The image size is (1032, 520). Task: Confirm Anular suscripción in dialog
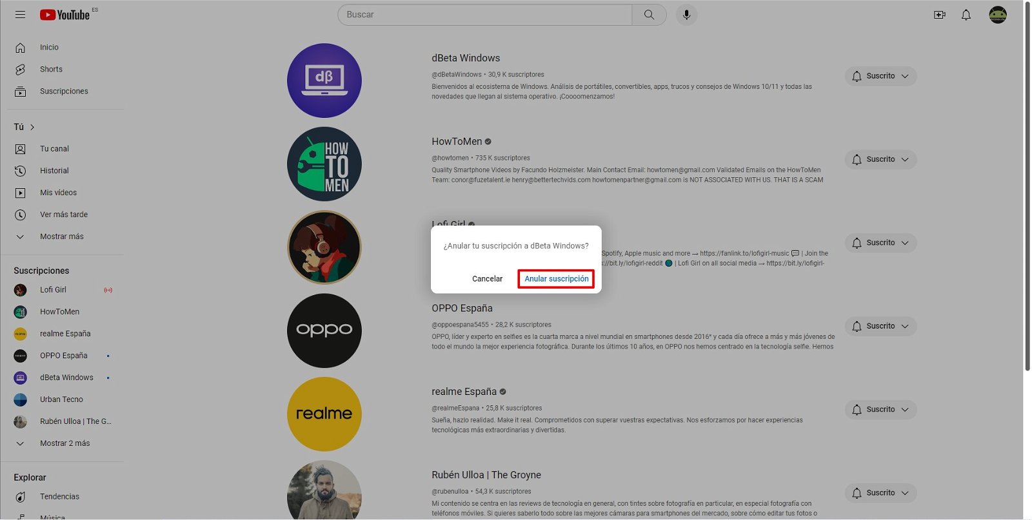(556, 279)
